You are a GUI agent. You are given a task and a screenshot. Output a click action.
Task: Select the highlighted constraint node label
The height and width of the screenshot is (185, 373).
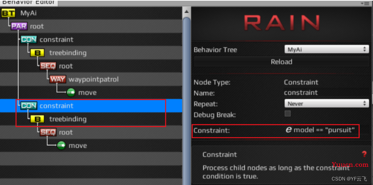click(x=56, y=106)
